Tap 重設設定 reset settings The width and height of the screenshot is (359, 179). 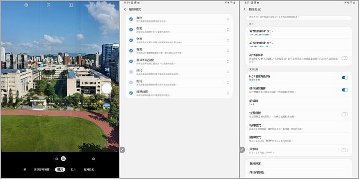pyautogui.click(x=299, y=164)
